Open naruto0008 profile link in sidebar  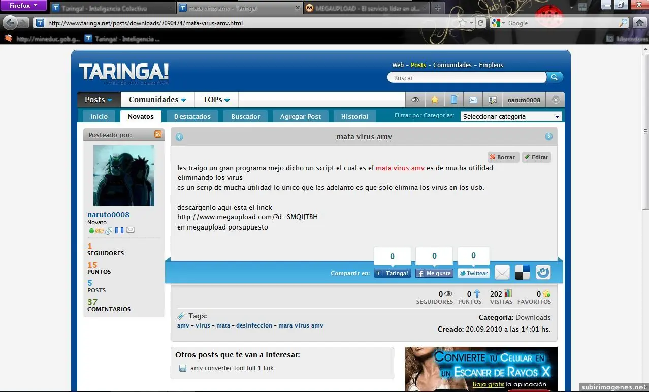[108, 215]
